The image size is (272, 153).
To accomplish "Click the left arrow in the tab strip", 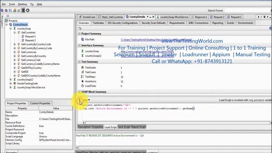I will pyautogui.click(x=258, y=17).
